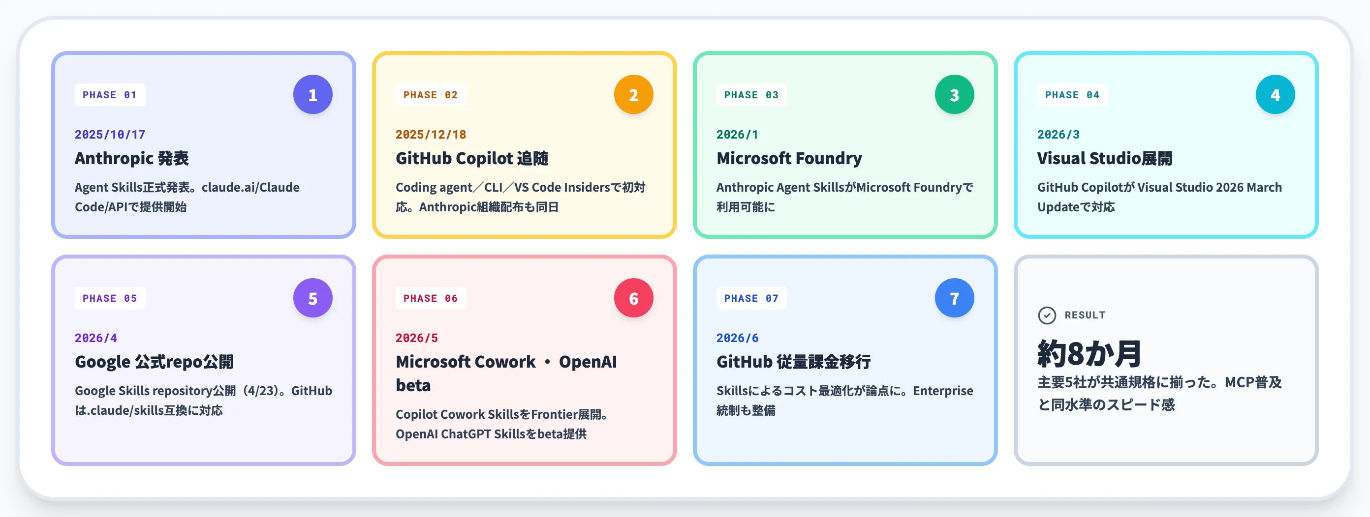Click the date 2026/6
This screenshot has width=1370, height=517.
(x=737, y=338)
